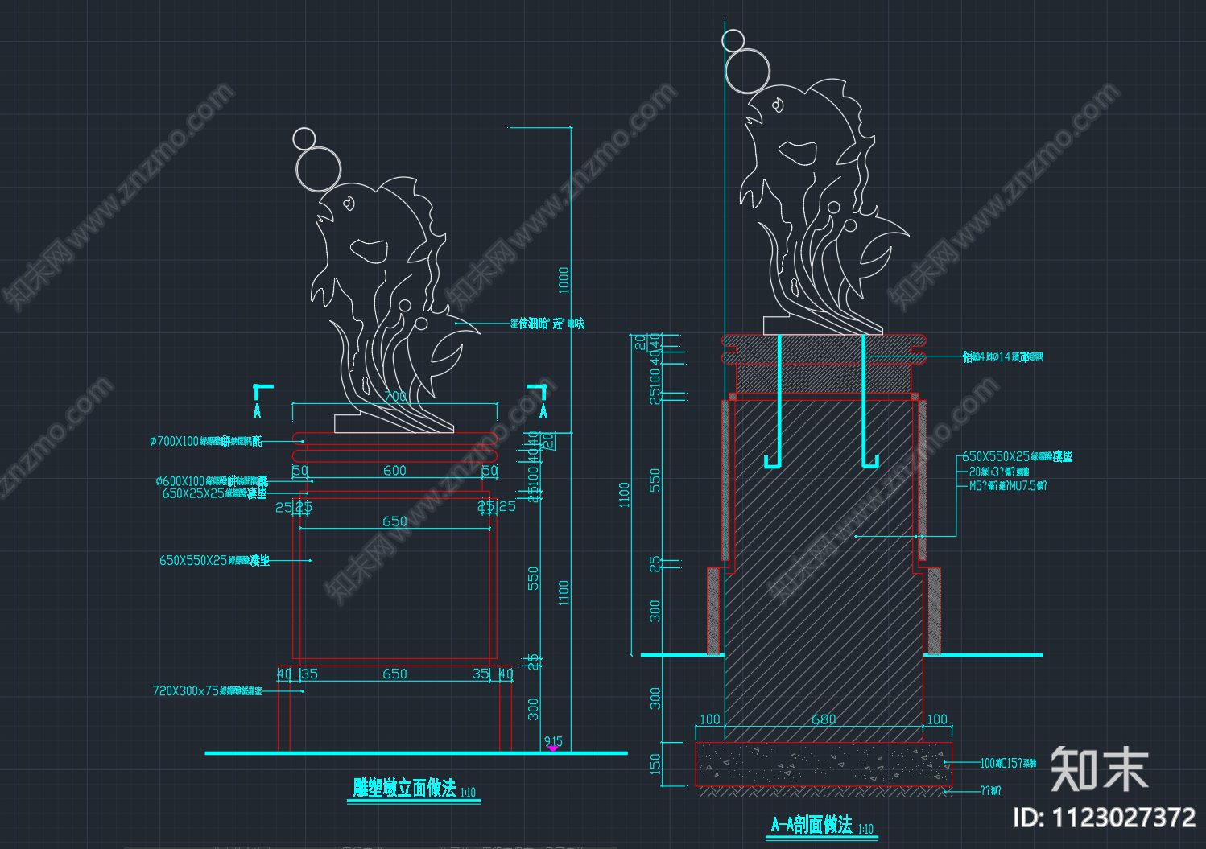1206x849 pixels.
Task: Pick the 20 1:3 mortar annotation
Action: coord(999,472)
